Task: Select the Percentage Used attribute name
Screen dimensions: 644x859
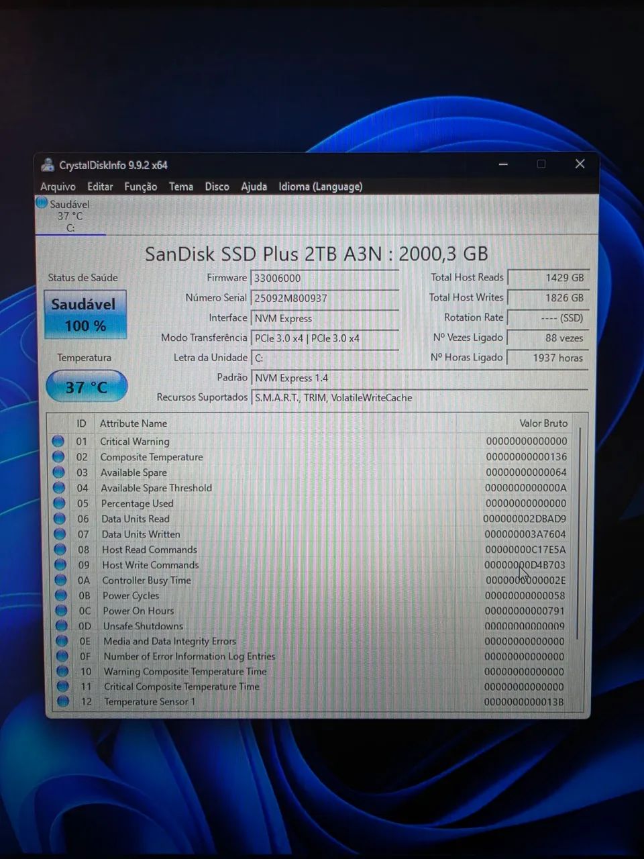Action: [x=137, y=503]
